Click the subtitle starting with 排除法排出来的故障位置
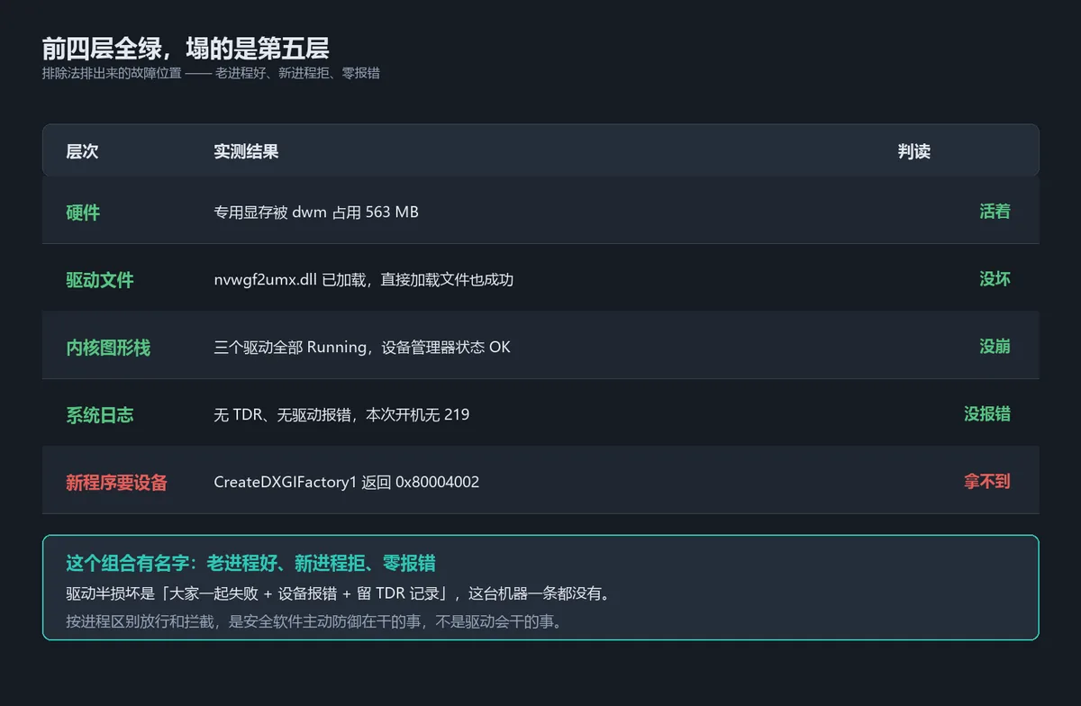The height and width of the screenshot is (706, 1081). 211,73
